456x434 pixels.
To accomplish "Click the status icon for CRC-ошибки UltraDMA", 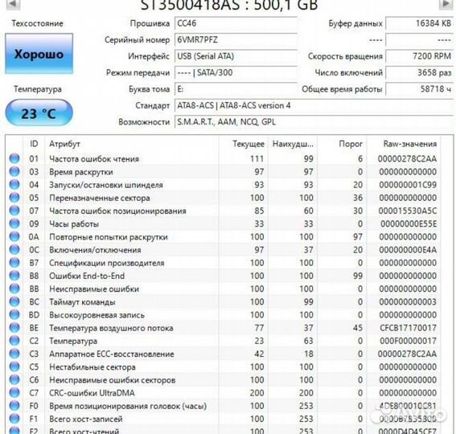I will pyautogui.click(x=14, y=393).
